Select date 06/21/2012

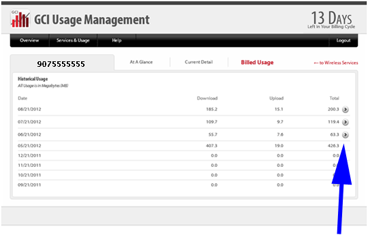tap(29, 135)
